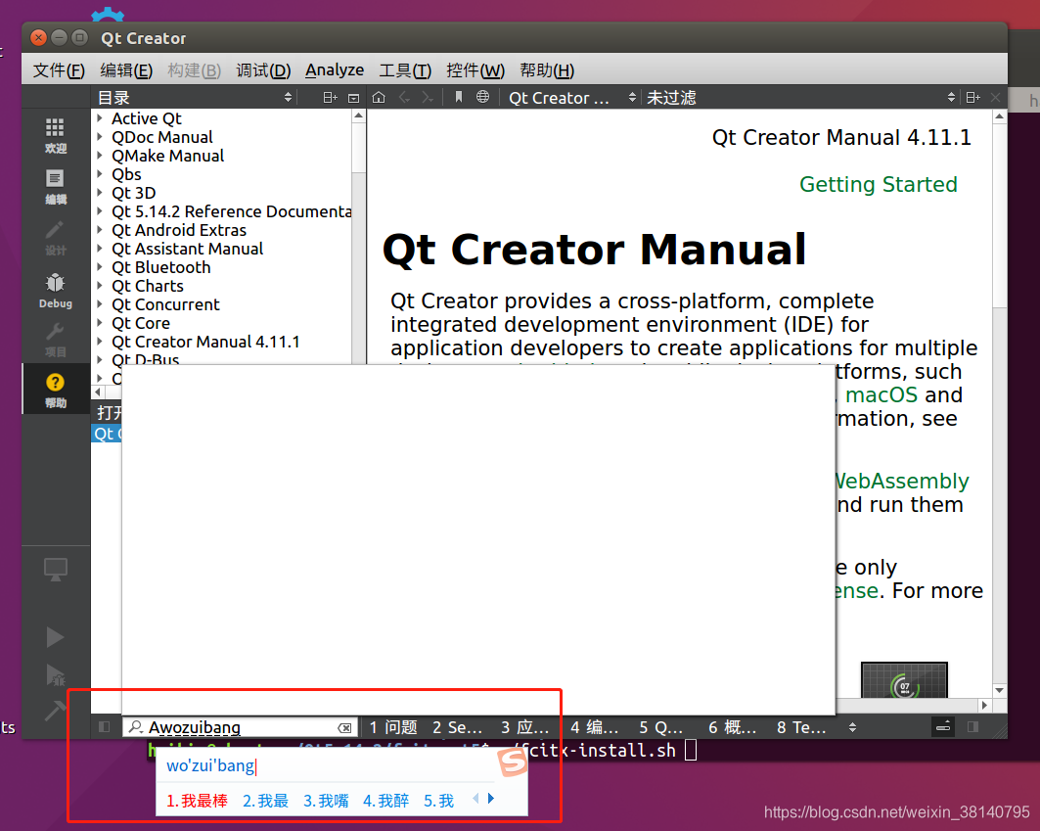This screenshot has width=1040, height=831.
Task: Navigate back in help viewer
Action: pyautogui.click(x=404, y=98)
